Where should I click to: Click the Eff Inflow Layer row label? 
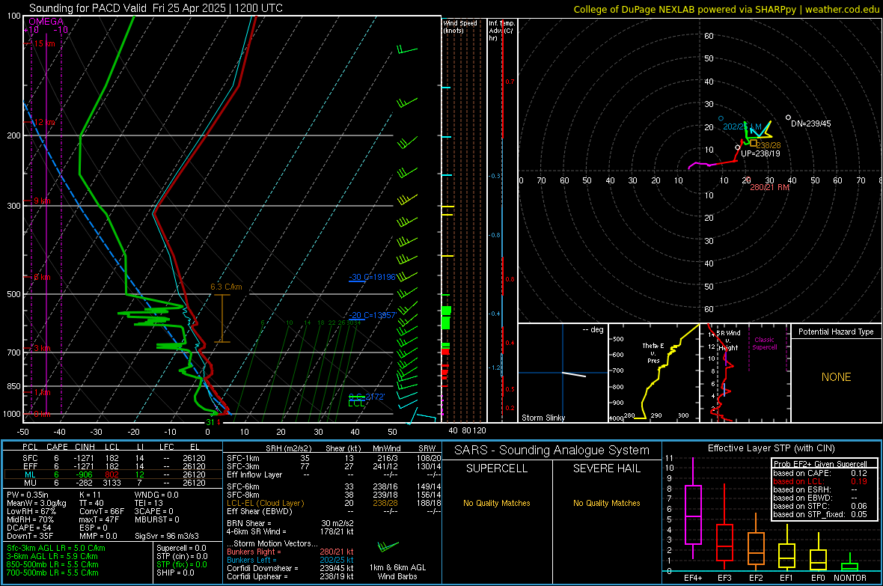(254, 474)
